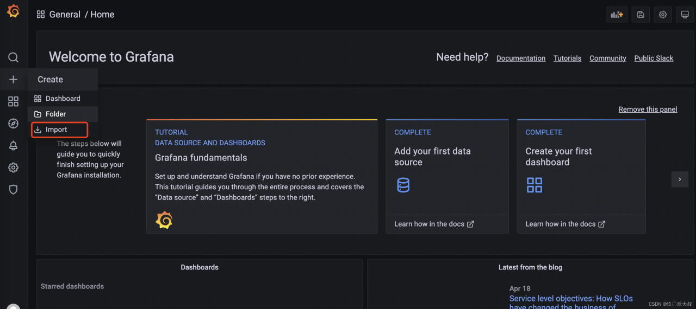Screen dimensions: 696x309
Task: Open the Community link
Action: (x=608, y=59)
